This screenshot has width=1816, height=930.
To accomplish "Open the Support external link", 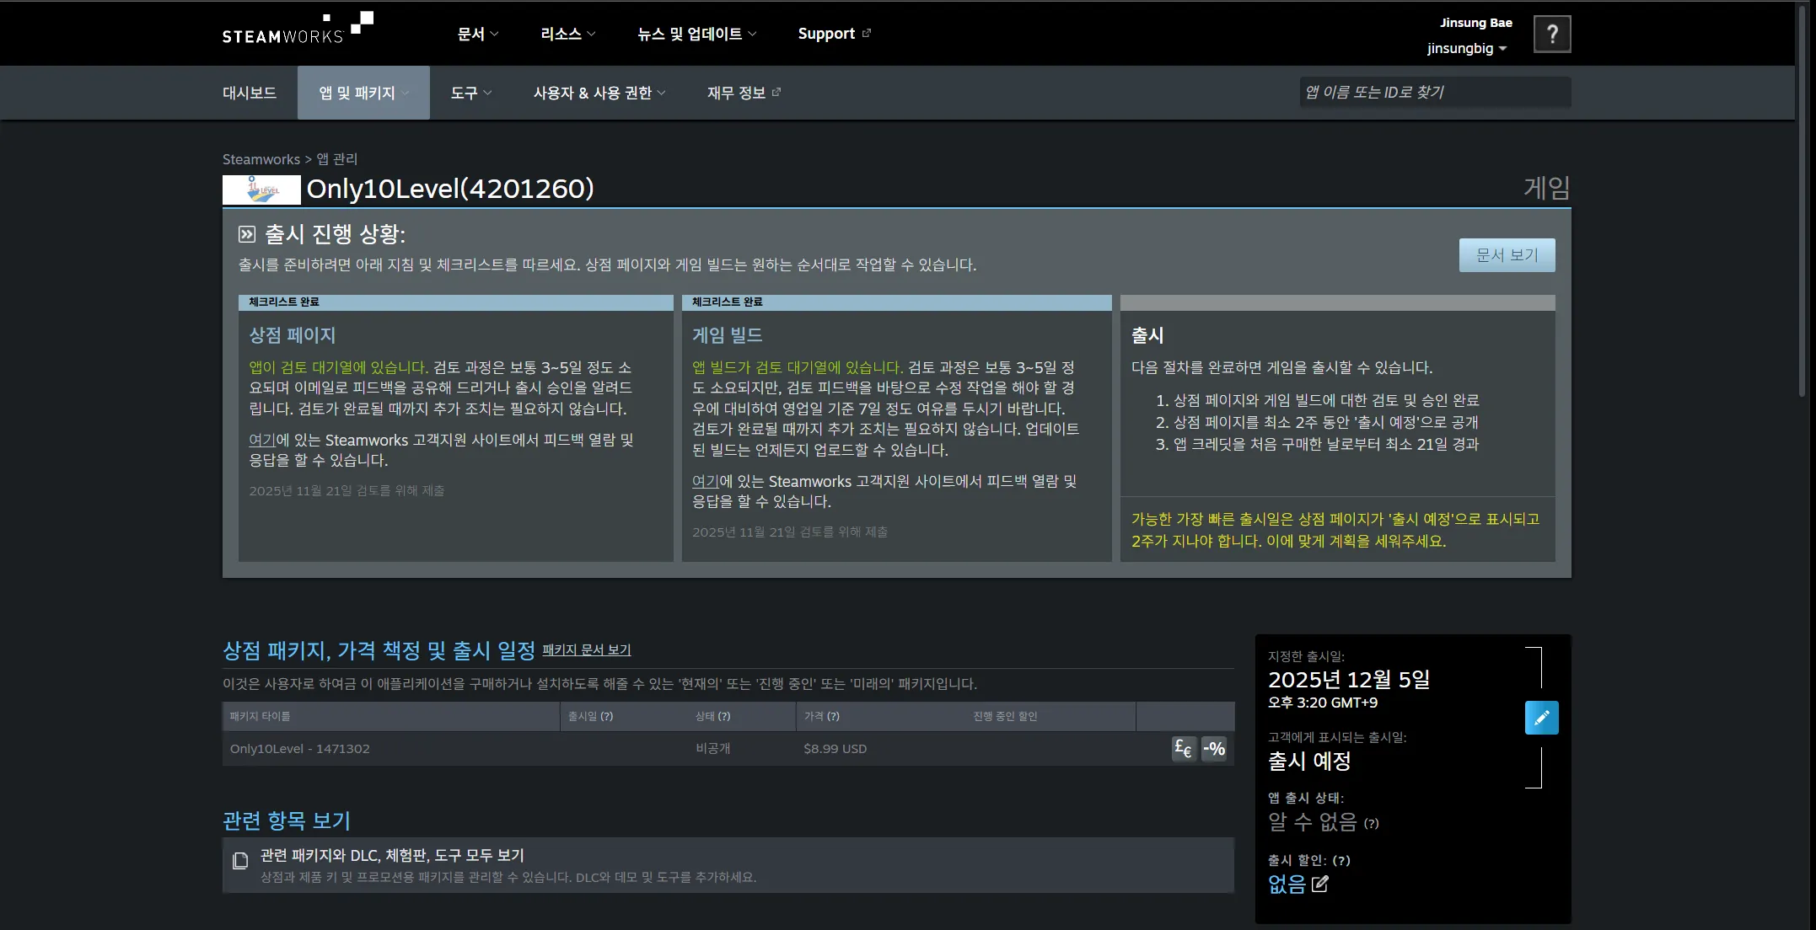I will coord(834,34).
